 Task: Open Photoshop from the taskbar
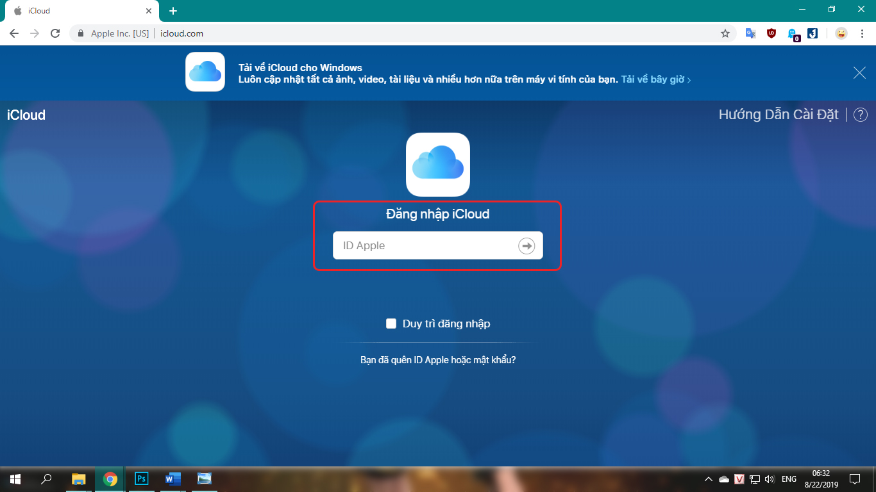click(142, 479)
